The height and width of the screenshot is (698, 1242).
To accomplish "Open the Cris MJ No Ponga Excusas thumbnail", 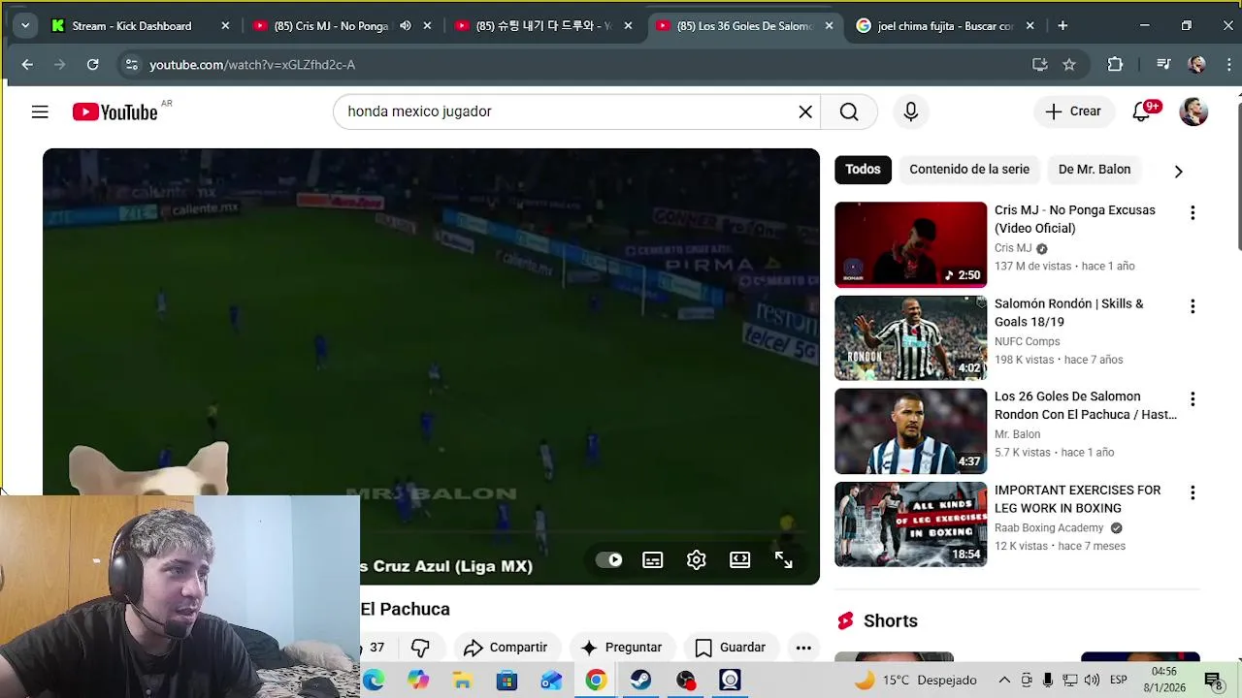I will (x=910, y=244).
